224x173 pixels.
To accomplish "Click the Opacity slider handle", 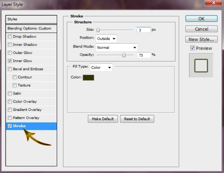I will 124,55.
